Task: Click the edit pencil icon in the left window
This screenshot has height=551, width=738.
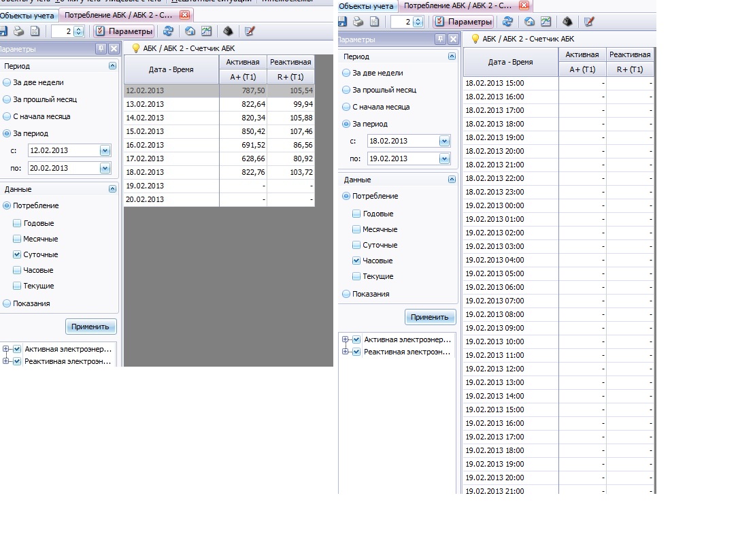Action: coord(250,31)
